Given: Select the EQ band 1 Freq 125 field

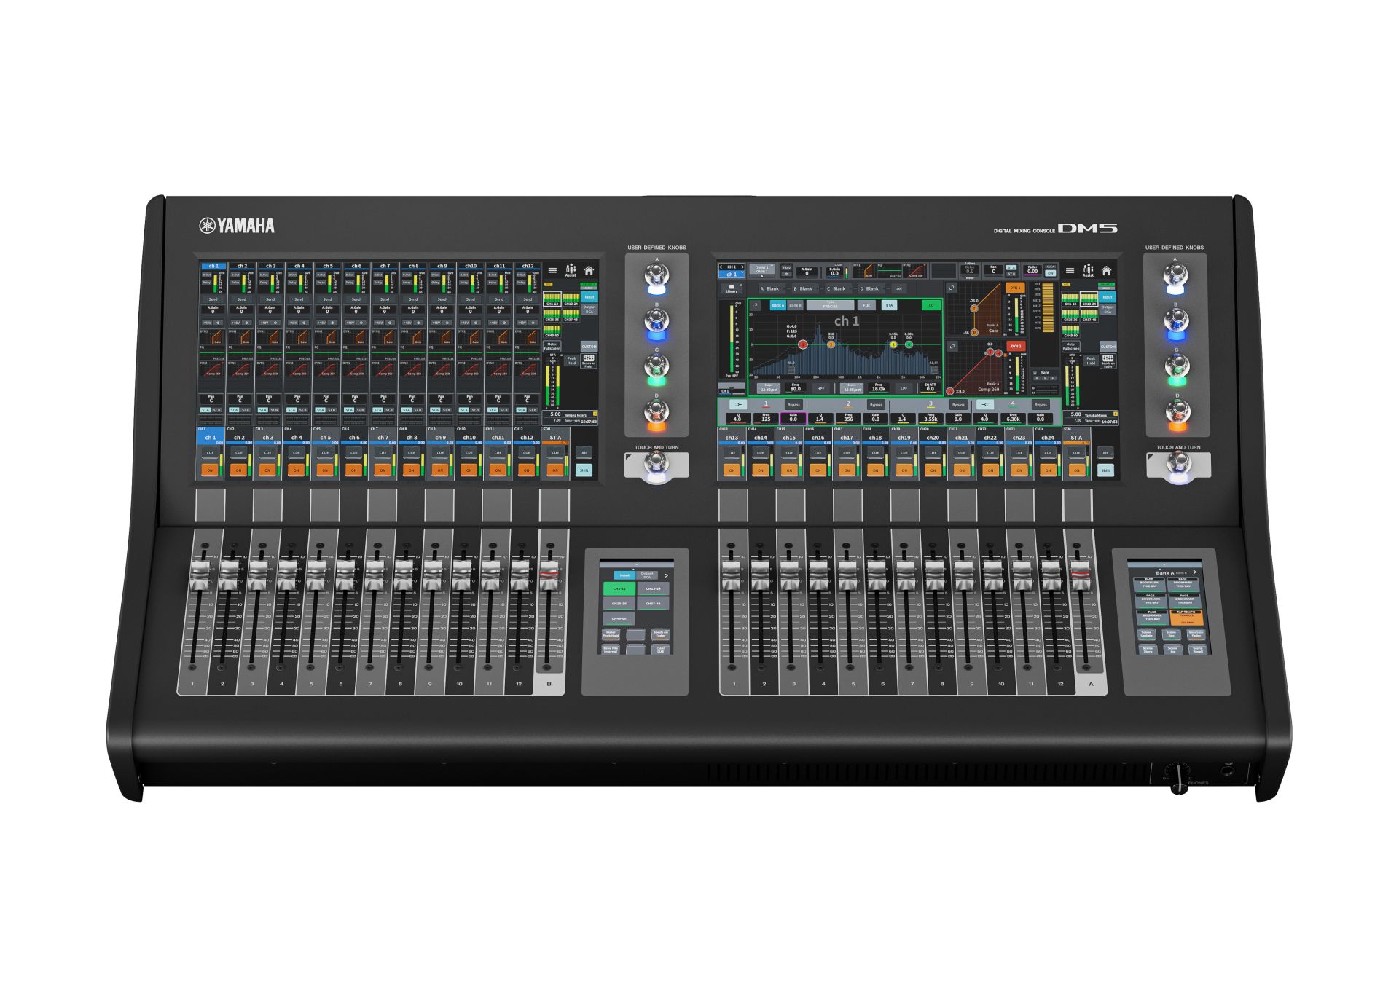Looking at the screenshot, I should (766, 418).
